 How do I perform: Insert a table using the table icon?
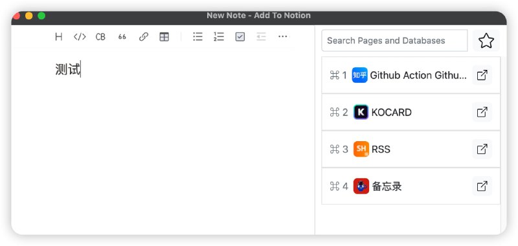(x=164, y=37)
